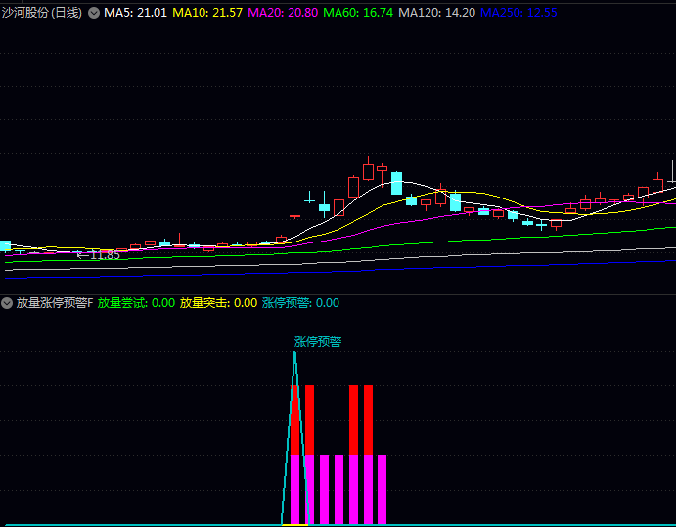This screenshot has width=676, height=527.
Task: Select the MA250: 12.55 label
Action: click(518, 13)
